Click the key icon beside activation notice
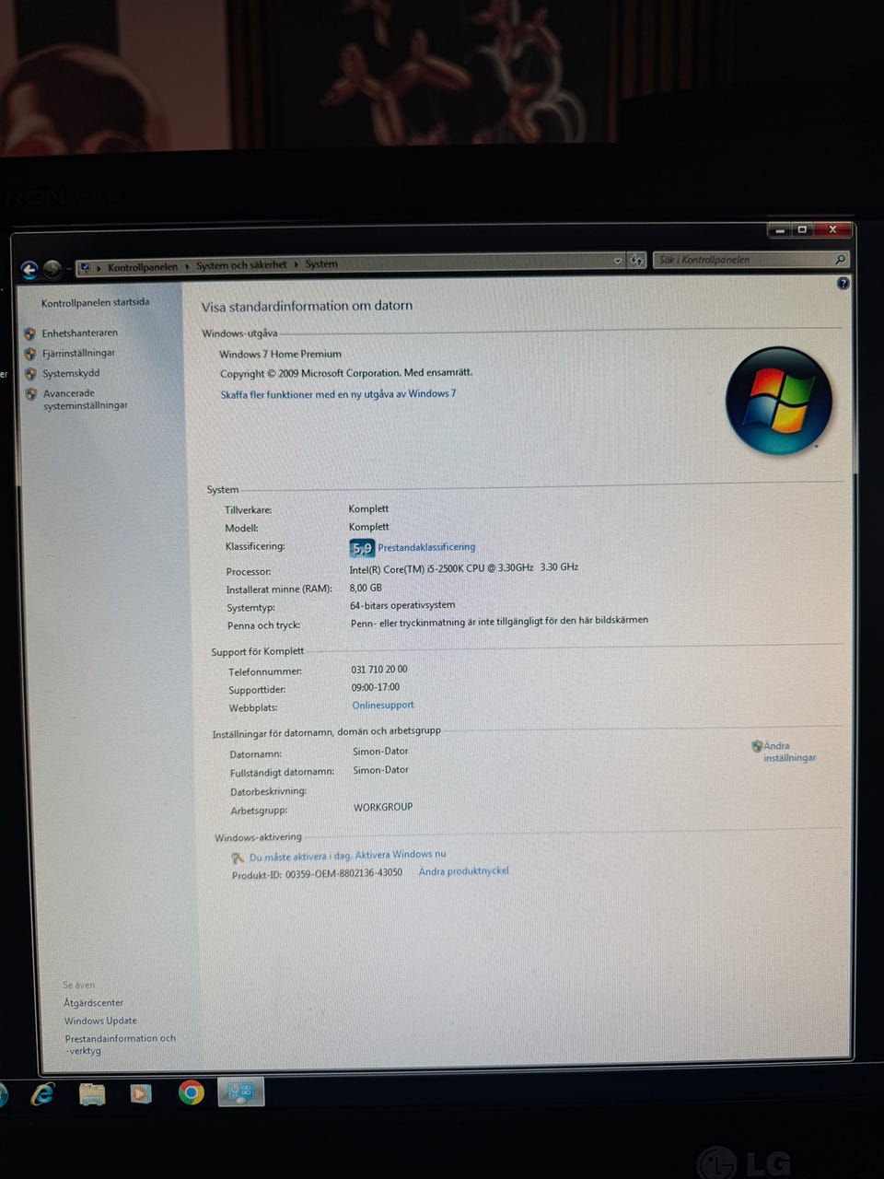Screen dimensions: 884x1179 coord(238,858)
